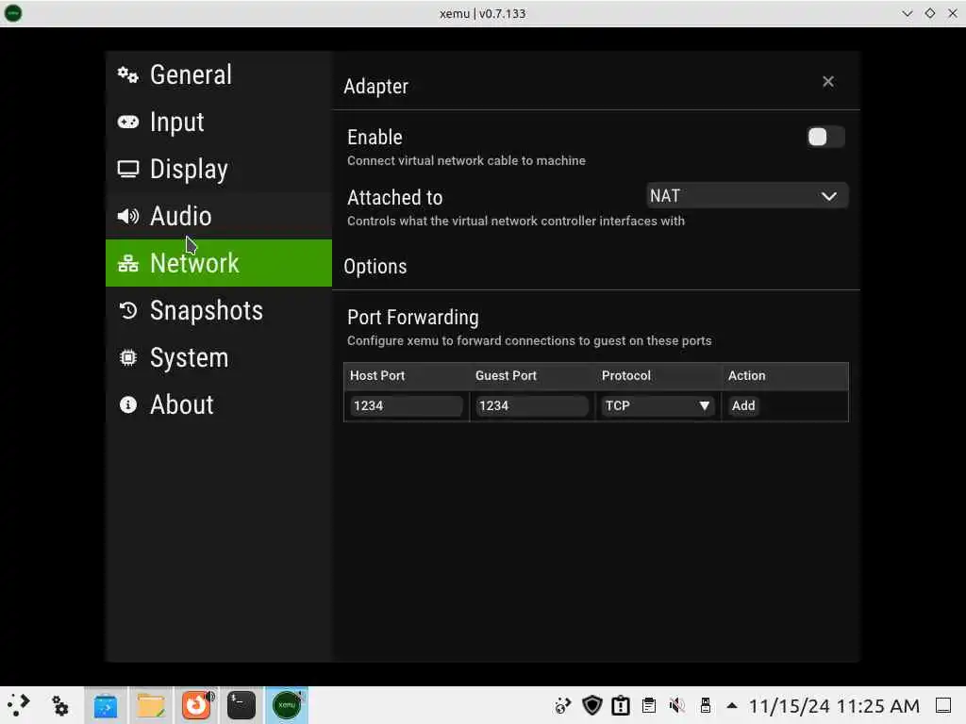
Task: Maximize the xemu window
Action: pyautogui.click(x=929, y=13)
